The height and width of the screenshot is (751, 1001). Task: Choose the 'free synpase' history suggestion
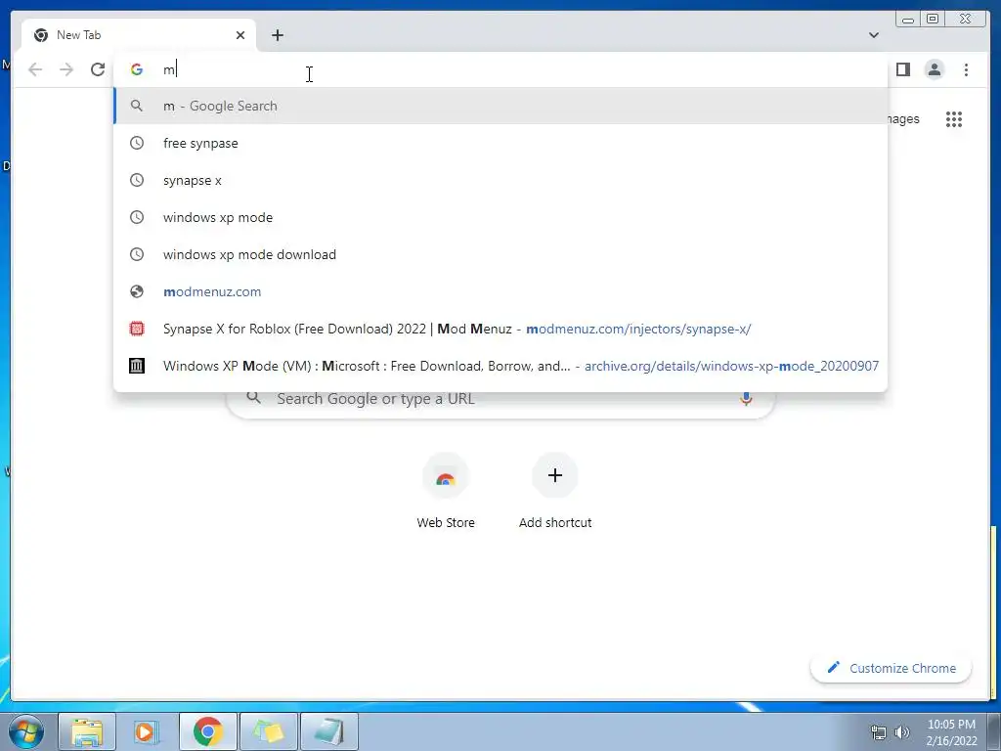tap(500, 143)
